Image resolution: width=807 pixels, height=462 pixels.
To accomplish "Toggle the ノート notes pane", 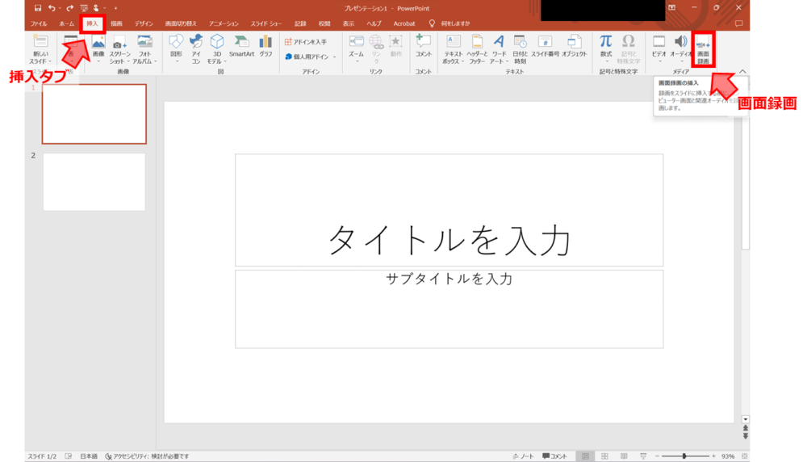I will coord(524,456).
